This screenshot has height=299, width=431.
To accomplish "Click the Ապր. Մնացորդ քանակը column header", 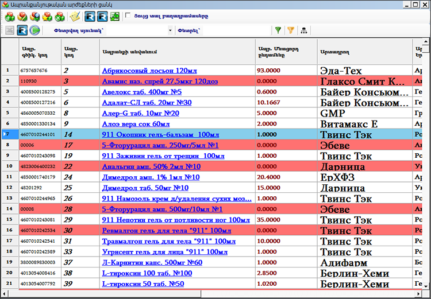I will coord(286,52).
